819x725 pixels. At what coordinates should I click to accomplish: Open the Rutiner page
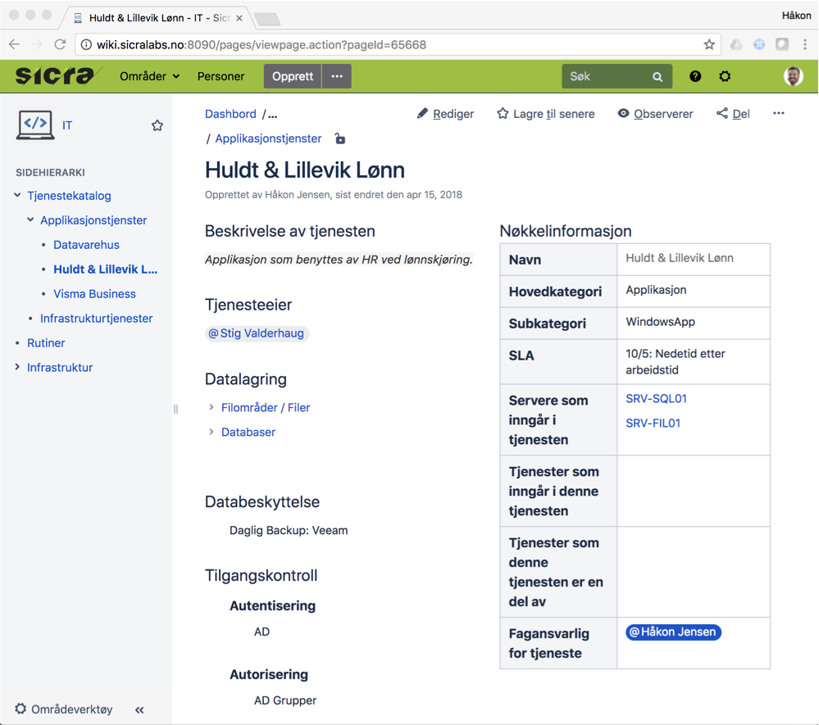[x=46, y=343]
